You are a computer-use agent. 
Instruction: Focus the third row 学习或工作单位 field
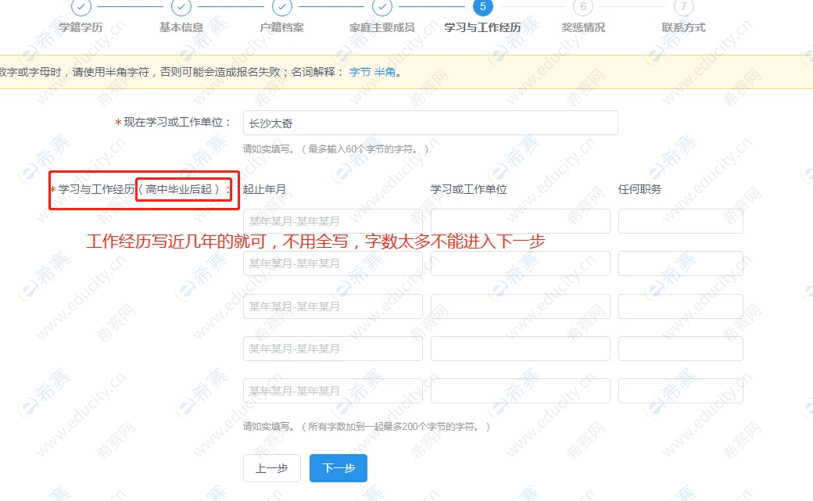pos(520,306)
